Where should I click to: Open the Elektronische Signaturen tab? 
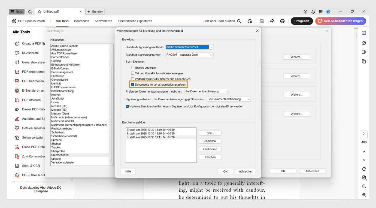click(135, 21)
